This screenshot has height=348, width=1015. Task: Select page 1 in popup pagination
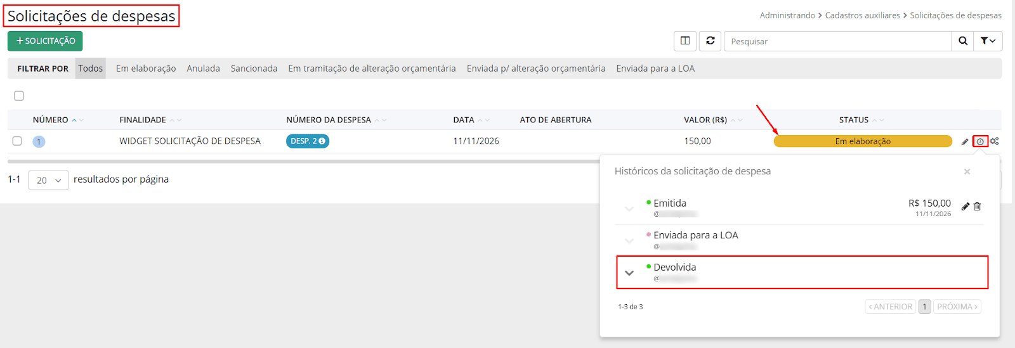tap(925, 307)
